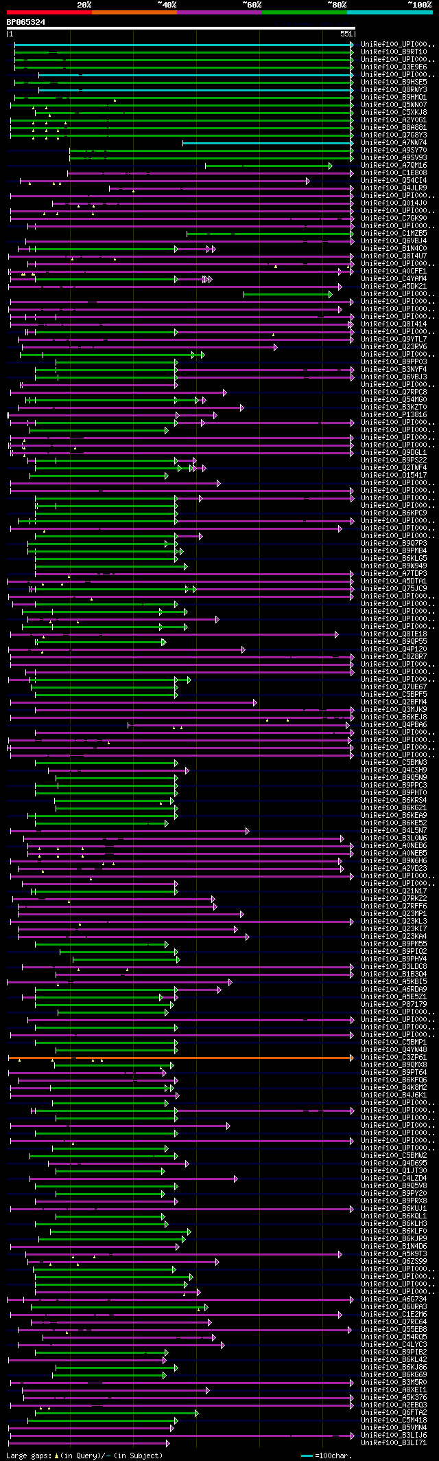Select the UniRef100_Q8I4U7 label
Screen dimensions: 439x1461
[394, 256]
